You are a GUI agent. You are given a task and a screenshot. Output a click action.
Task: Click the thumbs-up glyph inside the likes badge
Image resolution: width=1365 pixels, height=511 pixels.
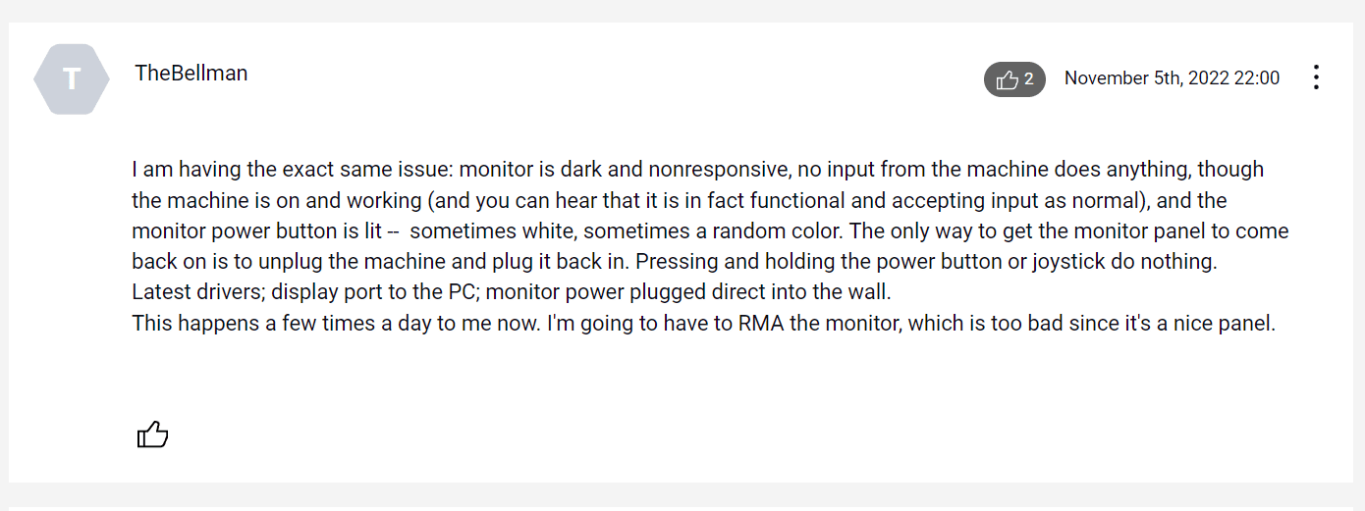pyautogui.click(x=1006, y=79)
